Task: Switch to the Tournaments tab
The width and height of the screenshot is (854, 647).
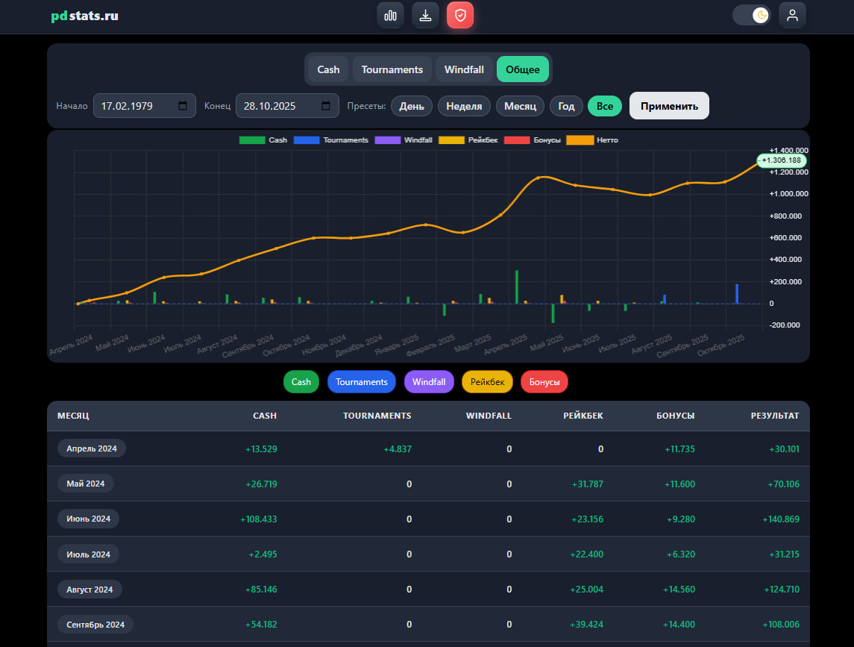Action: (392, 69)
